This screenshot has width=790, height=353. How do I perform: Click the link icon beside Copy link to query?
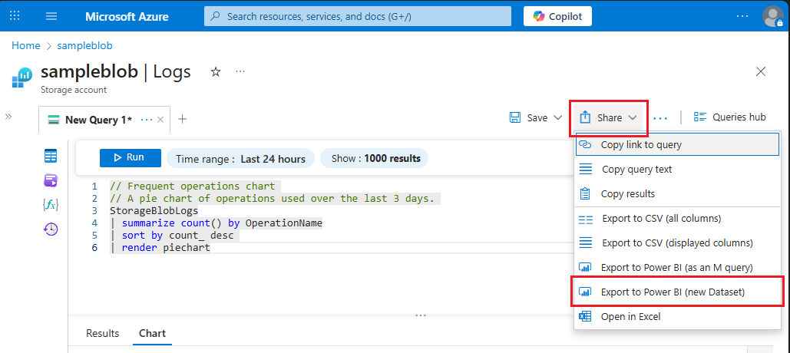tap(585, 144)
